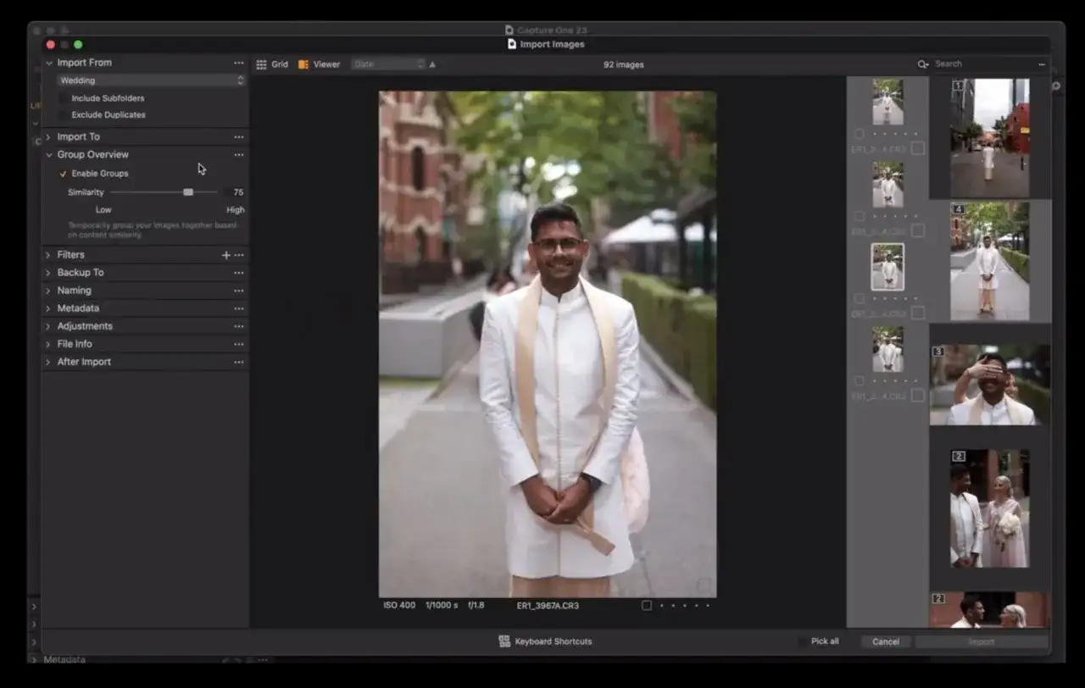Click the Search field

tap(983, 64)
